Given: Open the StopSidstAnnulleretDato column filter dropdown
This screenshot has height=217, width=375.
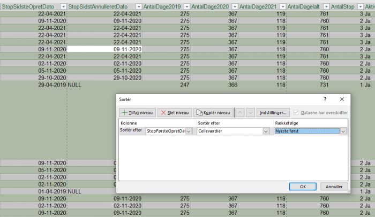Looking at the screenshot, I should (139, 7).
